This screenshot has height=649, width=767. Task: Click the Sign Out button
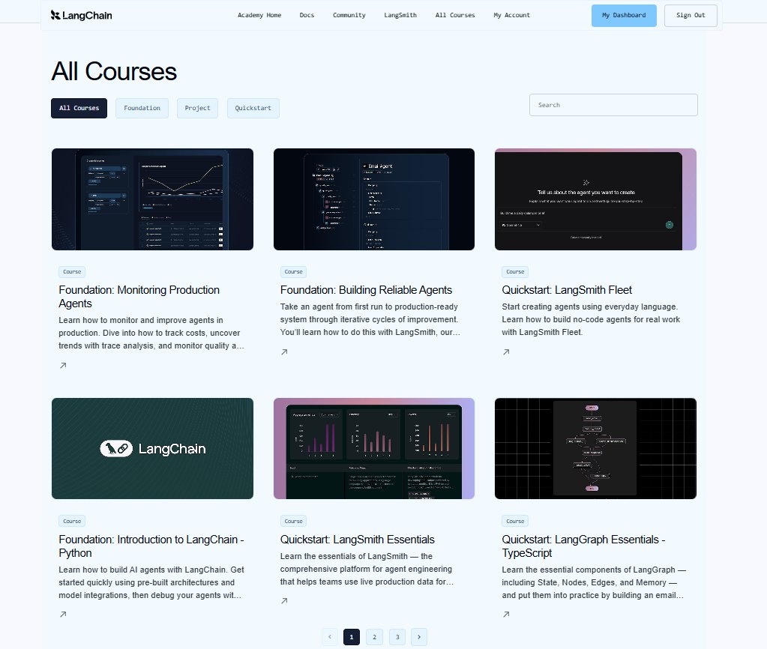[691, 16]
